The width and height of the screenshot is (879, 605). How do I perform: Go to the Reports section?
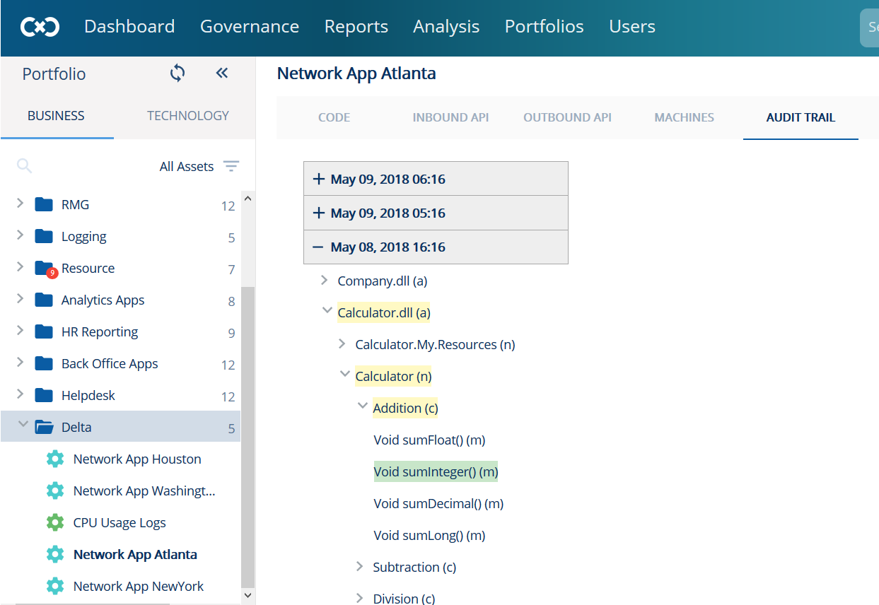356,27
